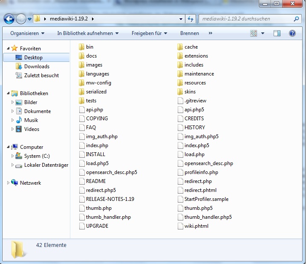Viewport: 306px width, 264px height.
Task: Click the mediawiki-1.19.2 search field
Action: click(x=245, y=19)
